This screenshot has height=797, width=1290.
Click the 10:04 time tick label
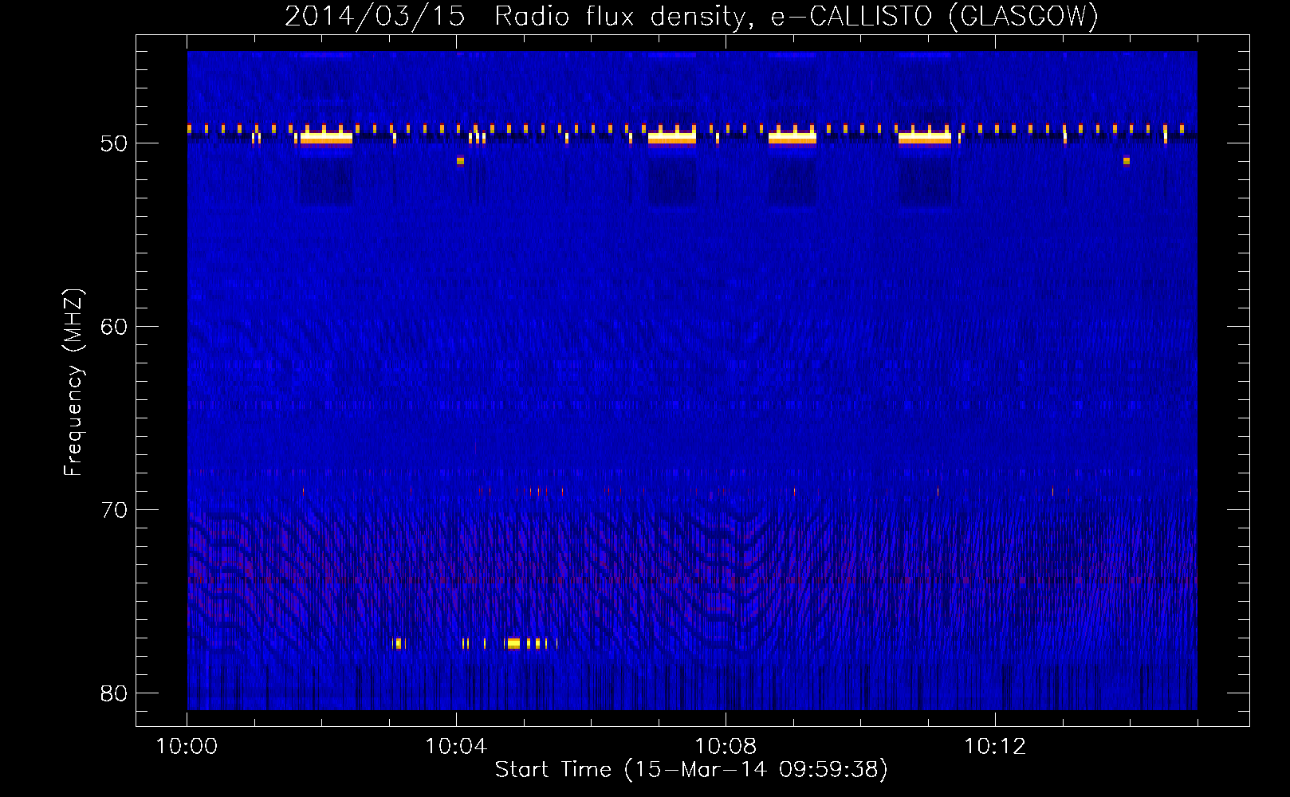(x=456, y=747)
